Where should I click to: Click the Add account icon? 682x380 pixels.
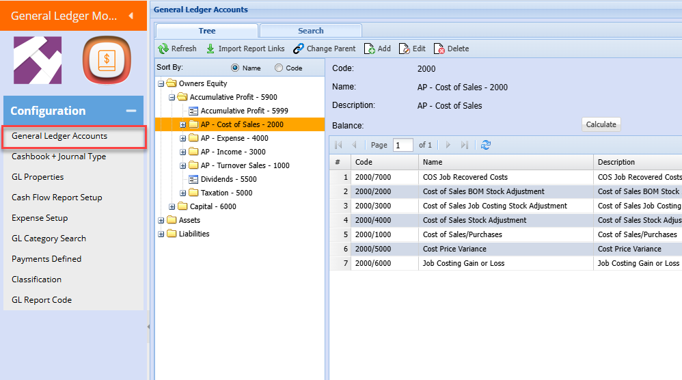point(369,49)
